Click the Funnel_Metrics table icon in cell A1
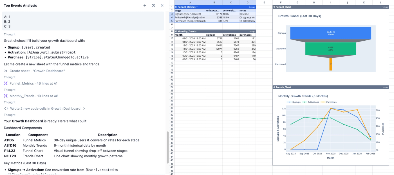394x175 pixels. click(x=176, y=7)
